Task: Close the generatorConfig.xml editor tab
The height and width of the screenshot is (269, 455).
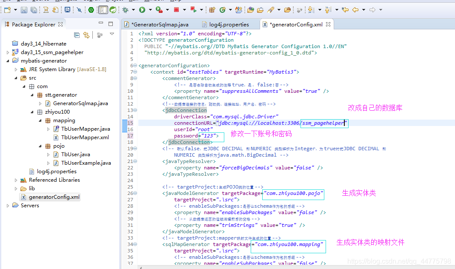Action: click(328, 24)
